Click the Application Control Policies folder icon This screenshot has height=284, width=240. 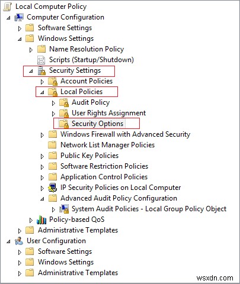pos(53,177)
